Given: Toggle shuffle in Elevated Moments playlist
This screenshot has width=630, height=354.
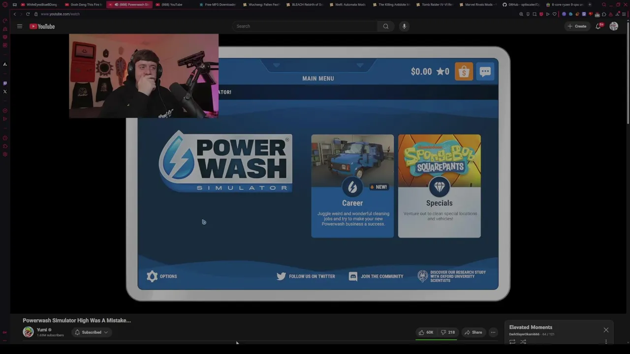Looking at the screenshot, I should pos(523,342).
